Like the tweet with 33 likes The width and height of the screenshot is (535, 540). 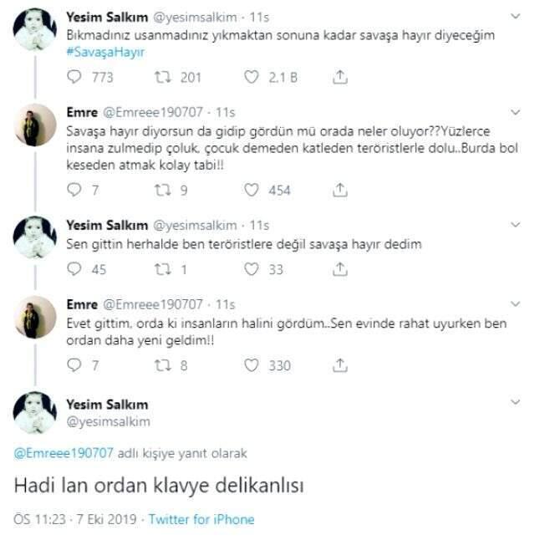(x=251, y=269)
